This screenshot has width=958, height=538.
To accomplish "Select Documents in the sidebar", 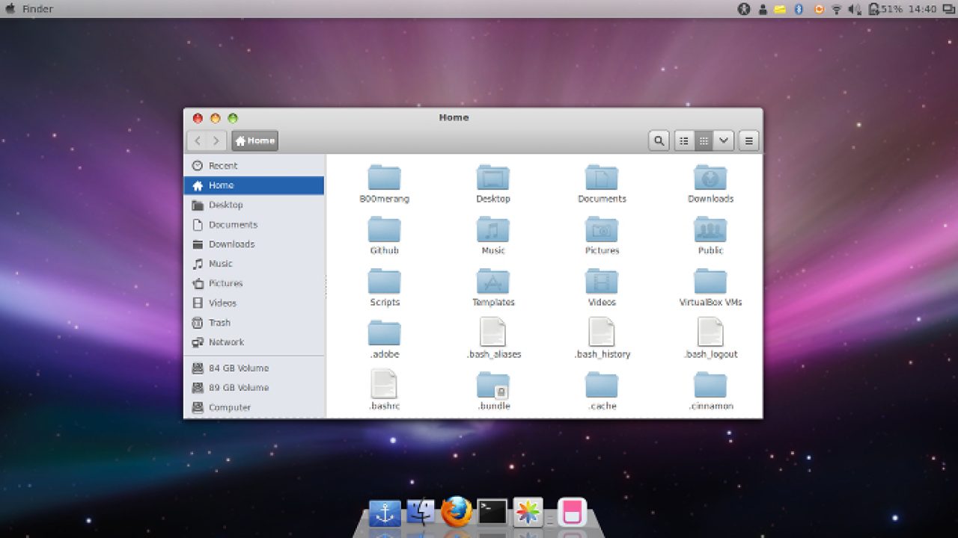I will click(x=254, y=224).
